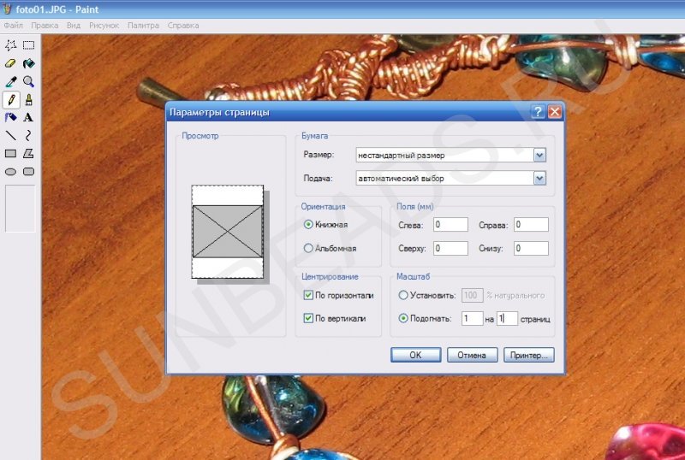Select the Magnifier tool
Screen dimensions: 685x460
pos(29,81)
